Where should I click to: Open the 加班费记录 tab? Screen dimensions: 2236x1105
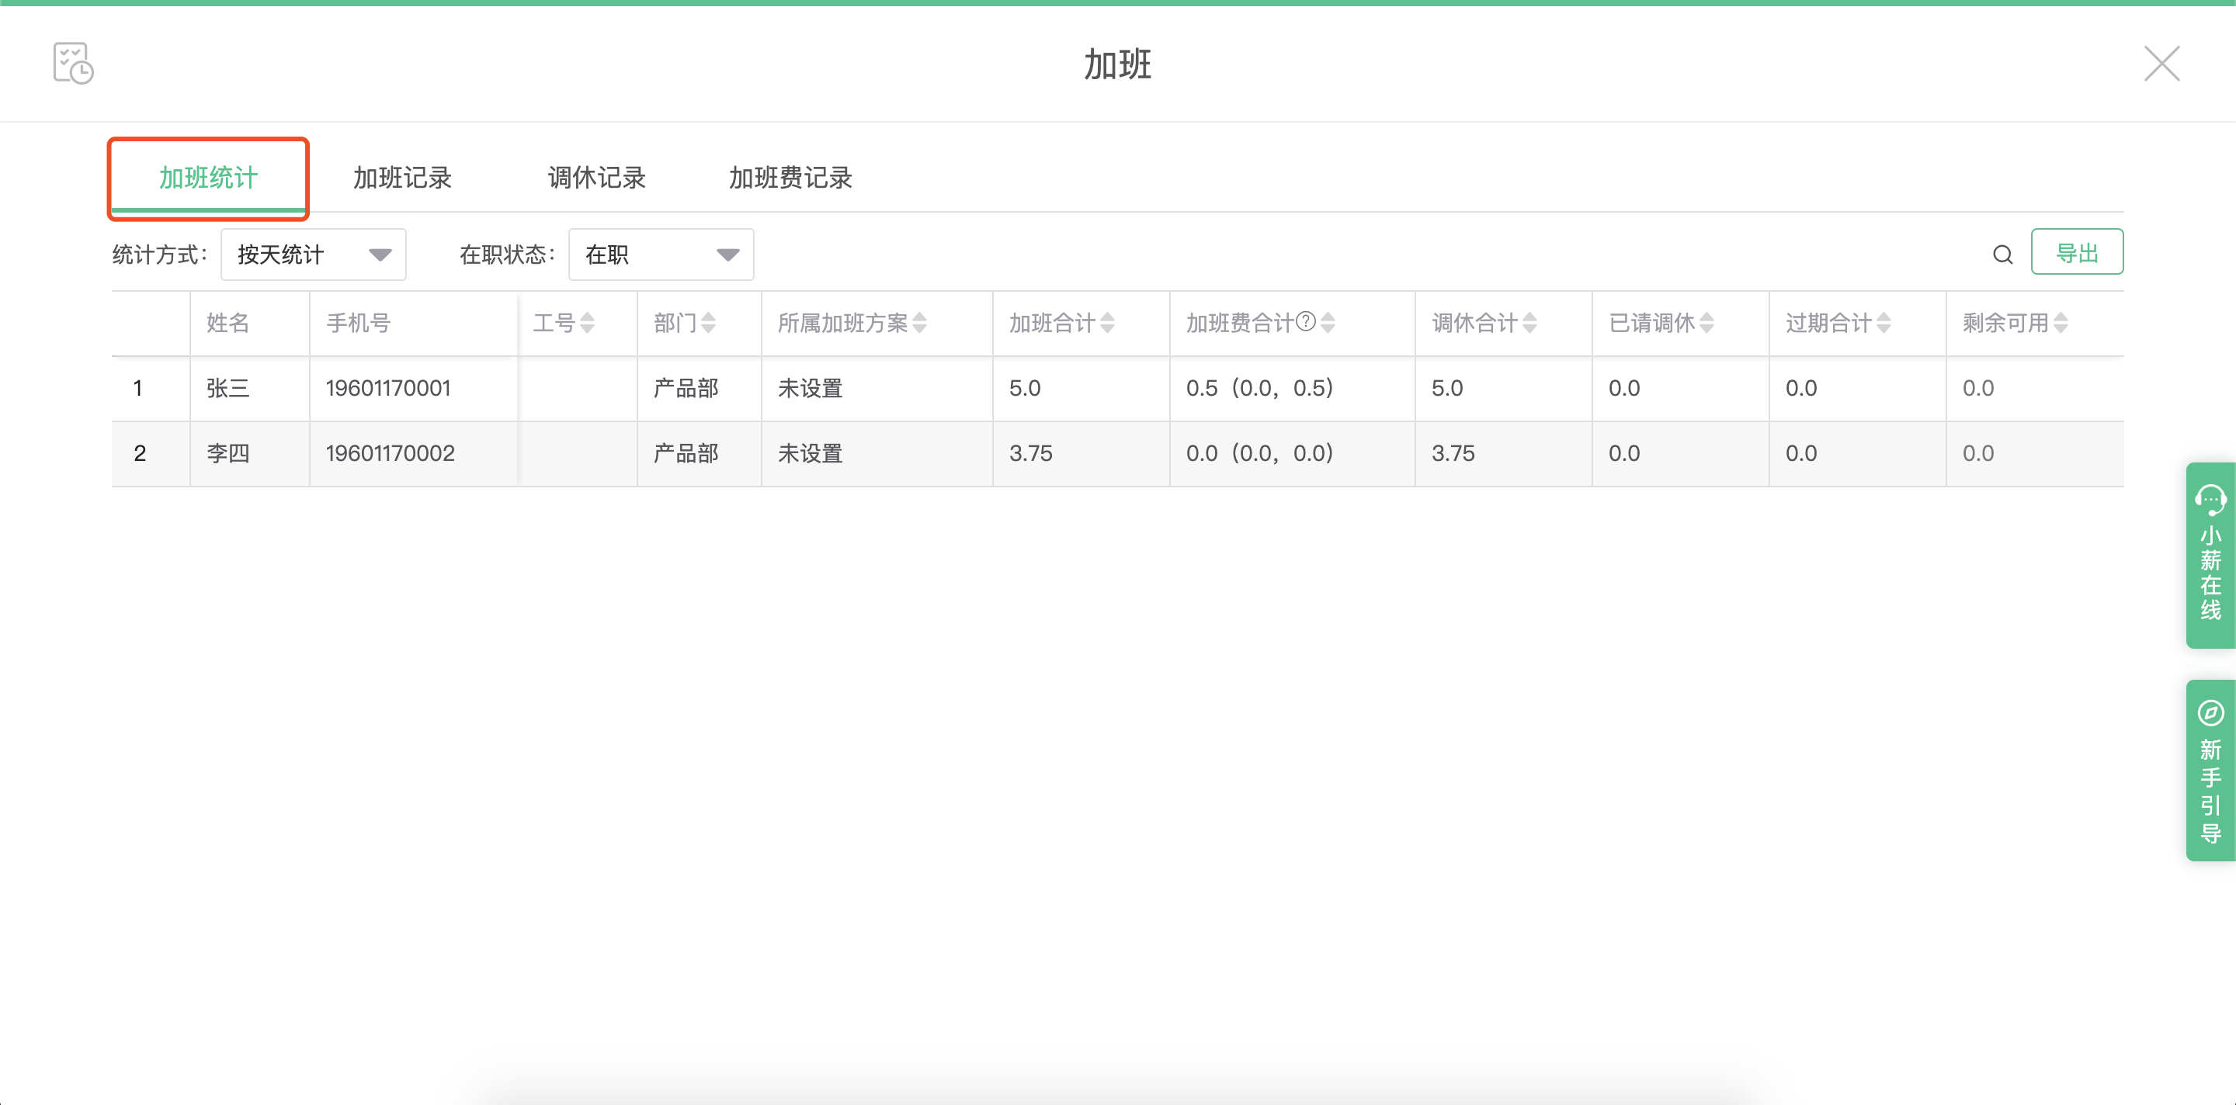pyautogui.click(x=791, y=177)
